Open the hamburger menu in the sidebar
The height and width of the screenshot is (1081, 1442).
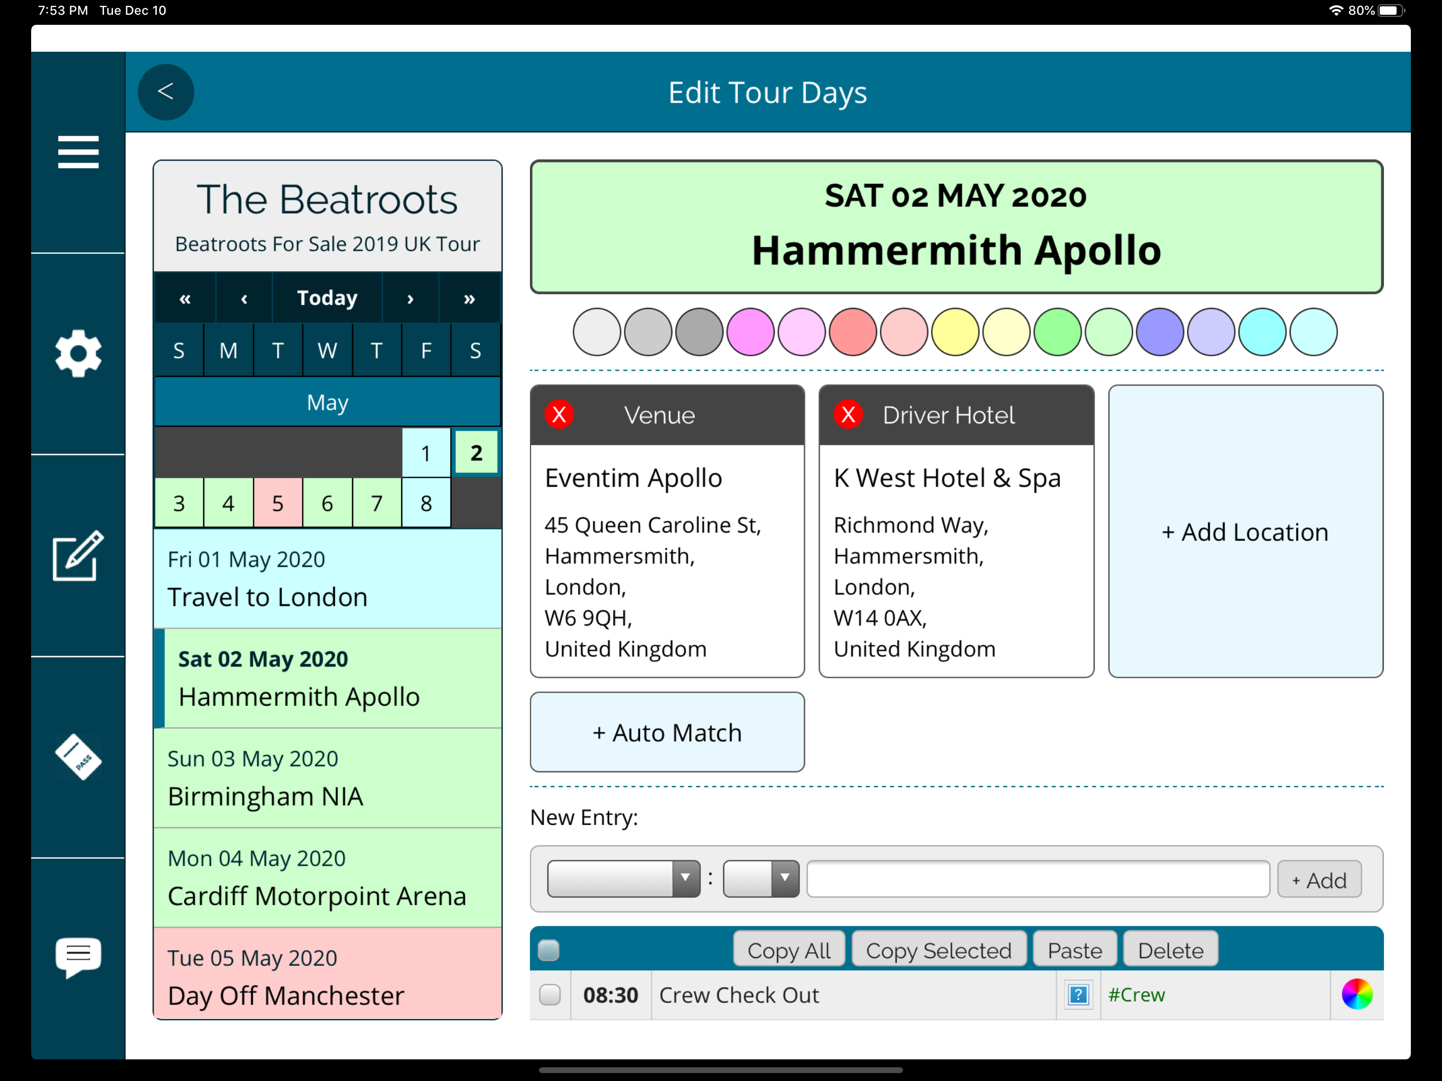coord(78,152)
